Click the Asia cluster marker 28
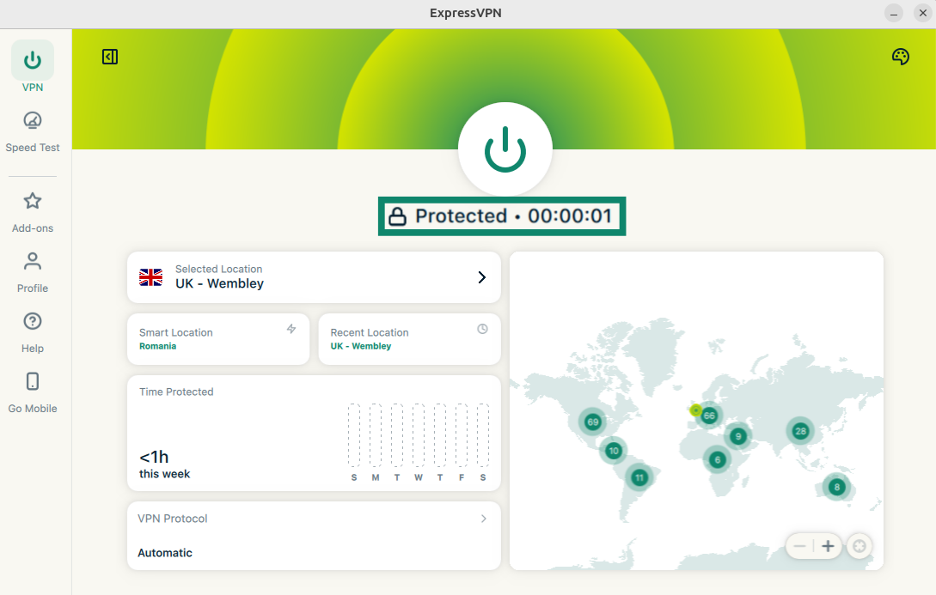 (x=801, y=431)
